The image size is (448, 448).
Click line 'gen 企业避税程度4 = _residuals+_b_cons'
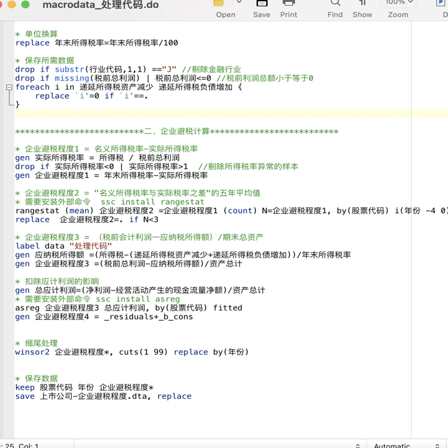coord(104,317)
